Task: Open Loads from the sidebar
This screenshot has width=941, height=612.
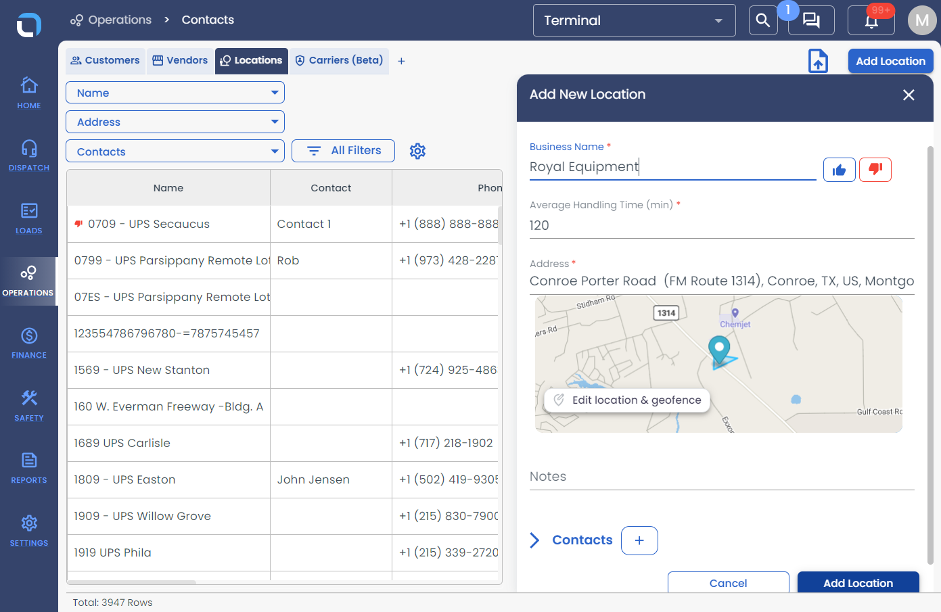Action: (29, 218)
